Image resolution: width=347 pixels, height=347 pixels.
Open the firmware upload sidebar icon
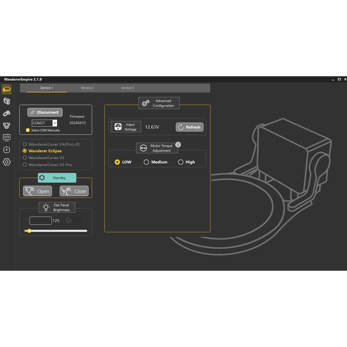tap(7, 150)
